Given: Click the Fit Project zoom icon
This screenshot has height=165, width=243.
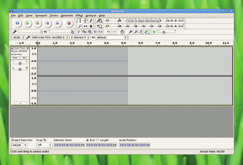Looking at the screenshot, I should point(147,32).
